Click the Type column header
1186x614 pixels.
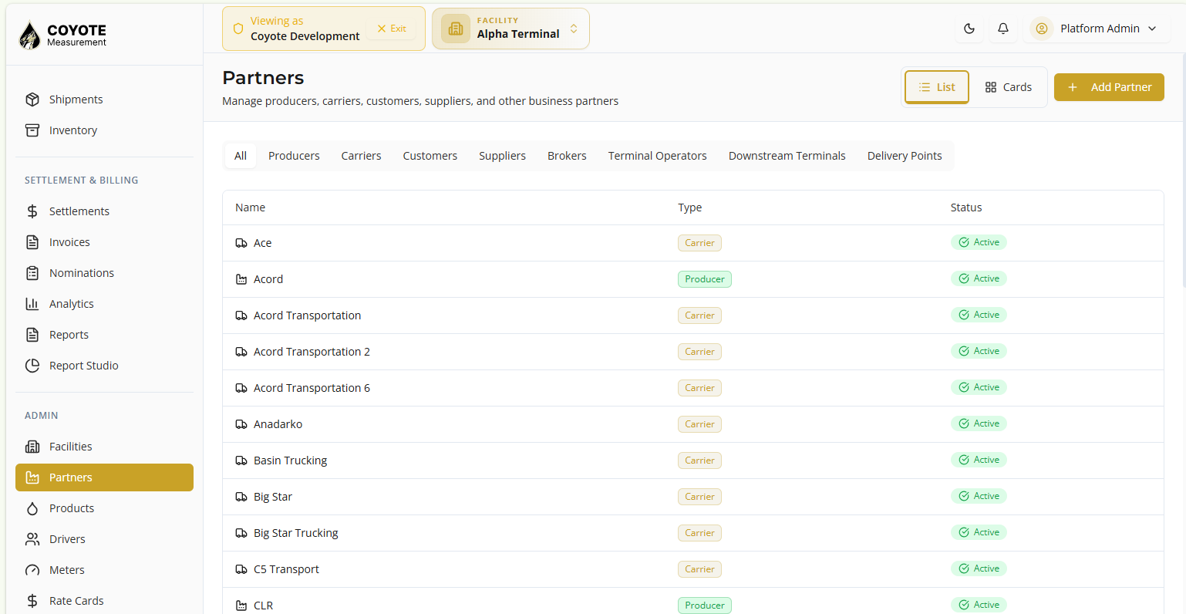[689, 207]
